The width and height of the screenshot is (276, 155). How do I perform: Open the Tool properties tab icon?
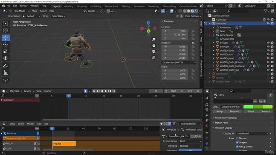coord(207,98)
